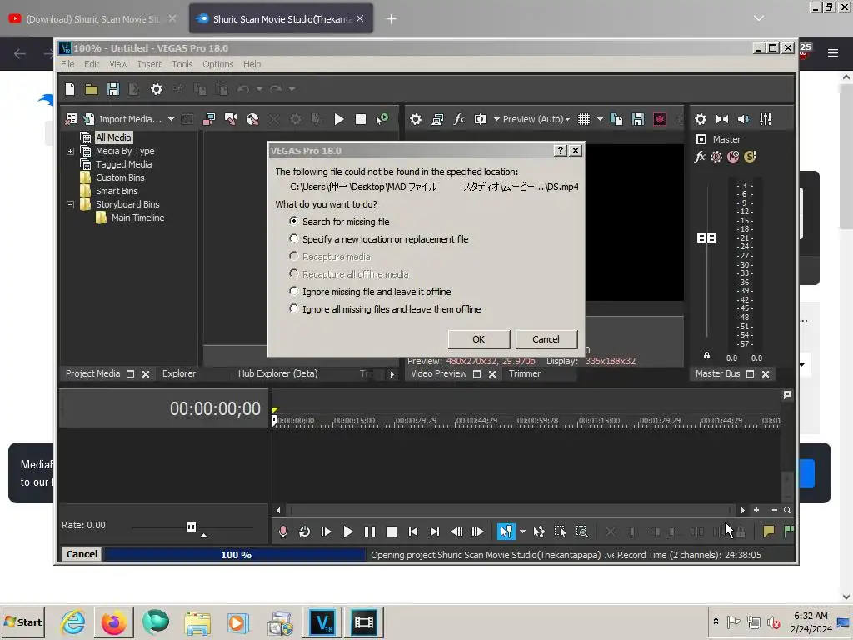The width and height of the screenshot is (853, 640).
Task: Select Ignore all missing files and leave them offline
Action: [294, 308]
